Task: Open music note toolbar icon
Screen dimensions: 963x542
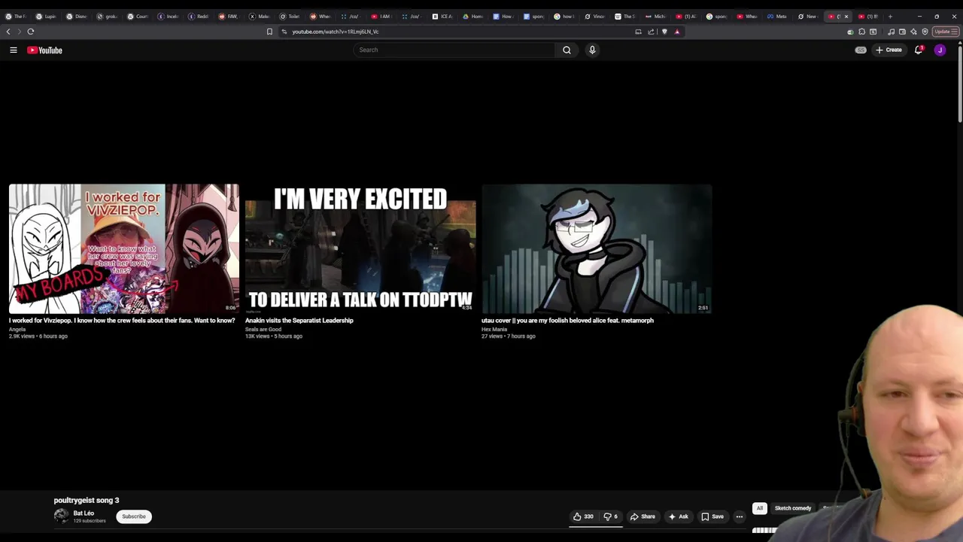Action: [x=892, y=32]
